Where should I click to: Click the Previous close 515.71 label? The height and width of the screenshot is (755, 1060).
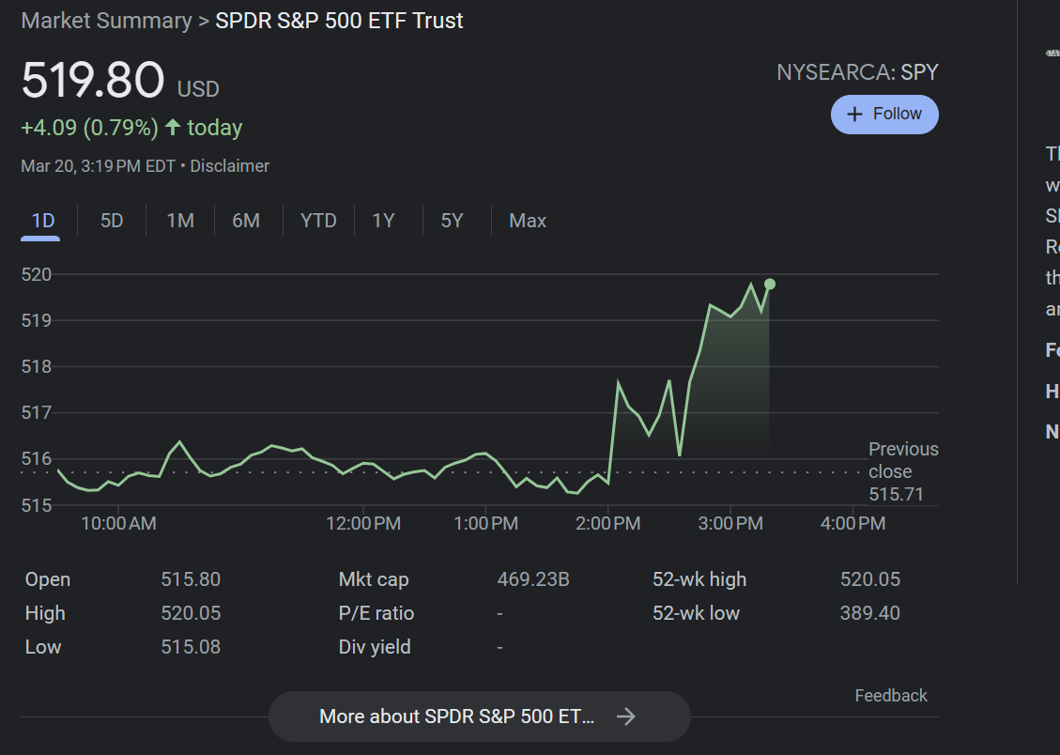click(902, 471)
